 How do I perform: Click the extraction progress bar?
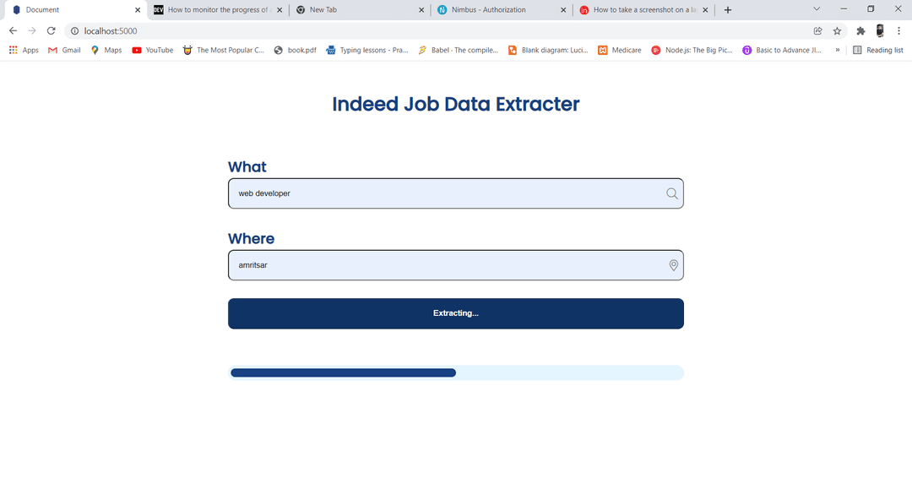[455, 372]
